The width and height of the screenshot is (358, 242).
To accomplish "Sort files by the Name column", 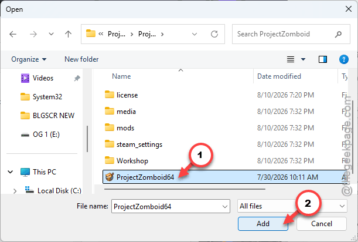I will click(121, 76).
